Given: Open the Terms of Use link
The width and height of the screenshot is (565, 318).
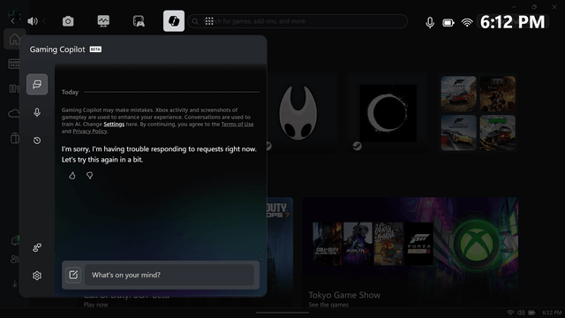Looking at the screenshot, I should pyautogui.click(x=237, y=124).
